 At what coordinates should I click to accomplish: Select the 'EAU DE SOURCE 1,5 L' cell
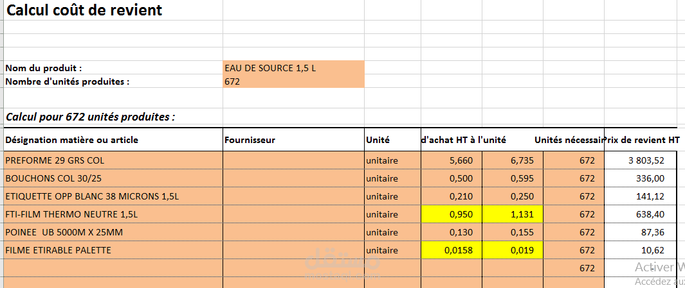(x=293, y=68)
